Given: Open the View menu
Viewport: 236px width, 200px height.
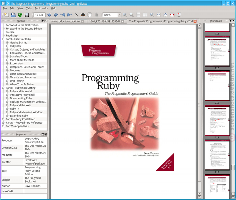Looking at the screenshot, I should point(20,8).
